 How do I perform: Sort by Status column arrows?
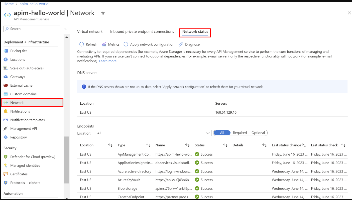pos(225,145)
